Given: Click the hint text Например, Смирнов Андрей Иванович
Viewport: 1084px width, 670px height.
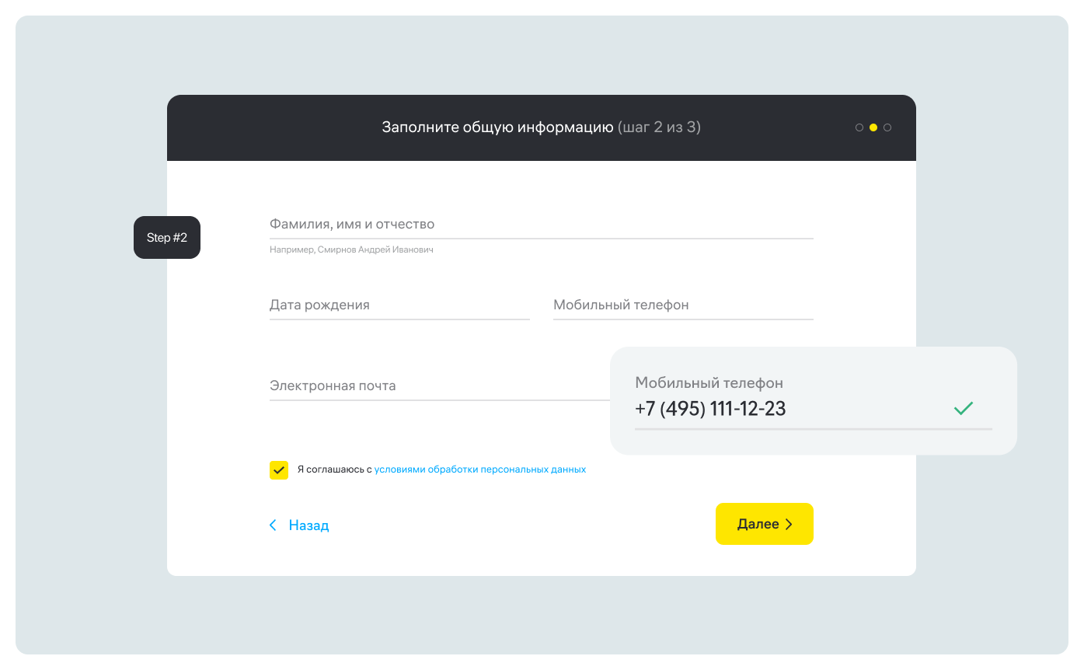Looking at the screenshot, I should click(351, 250).
